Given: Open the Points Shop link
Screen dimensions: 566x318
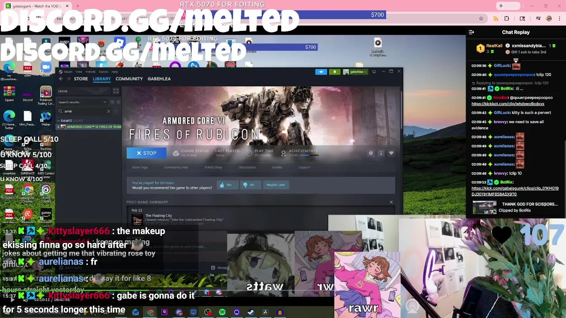Looking at the screenshot, I should click(x=213, y=167).
